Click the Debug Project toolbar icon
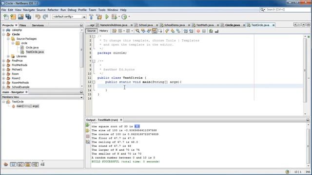The width and height of the screenshot is (312, 175). [x=114, y=17]
